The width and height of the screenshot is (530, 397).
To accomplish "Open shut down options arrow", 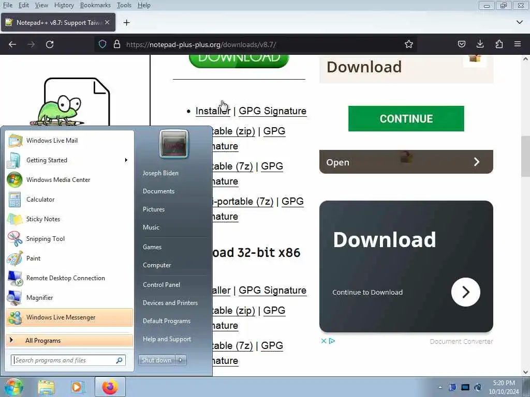I will click(x=181, y=360).
